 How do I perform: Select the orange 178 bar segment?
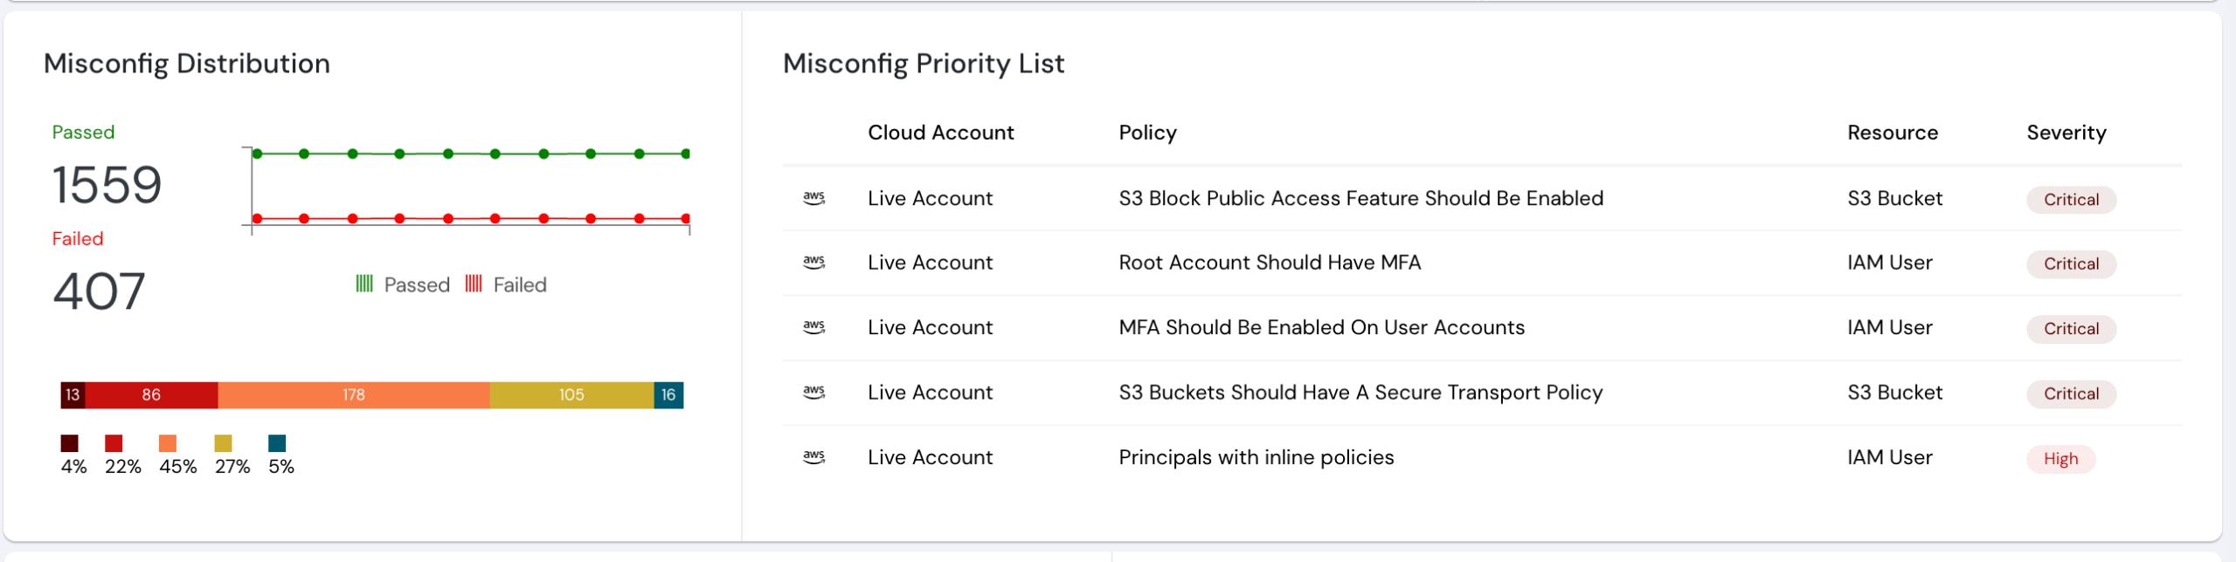point(354,395)
